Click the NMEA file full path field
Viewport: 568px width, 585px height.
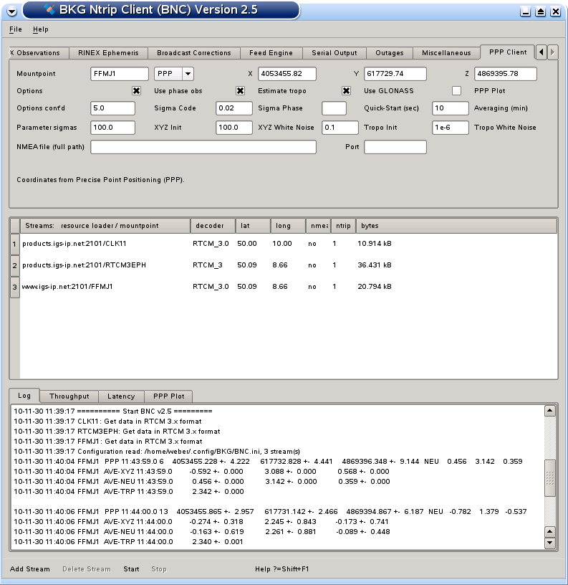click(203, 147)
